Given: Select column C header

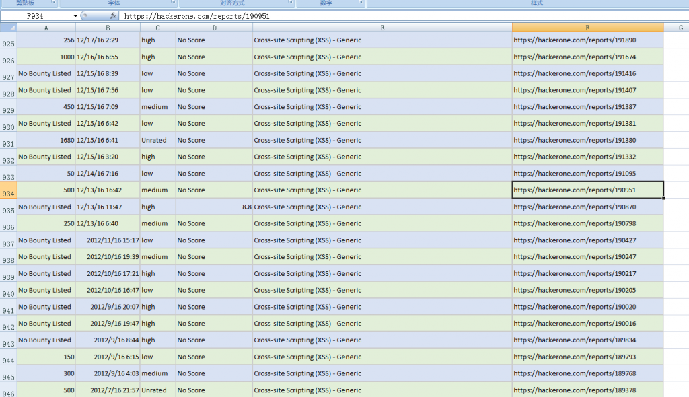Looking at the screenshot, I should tap(157, 28).
